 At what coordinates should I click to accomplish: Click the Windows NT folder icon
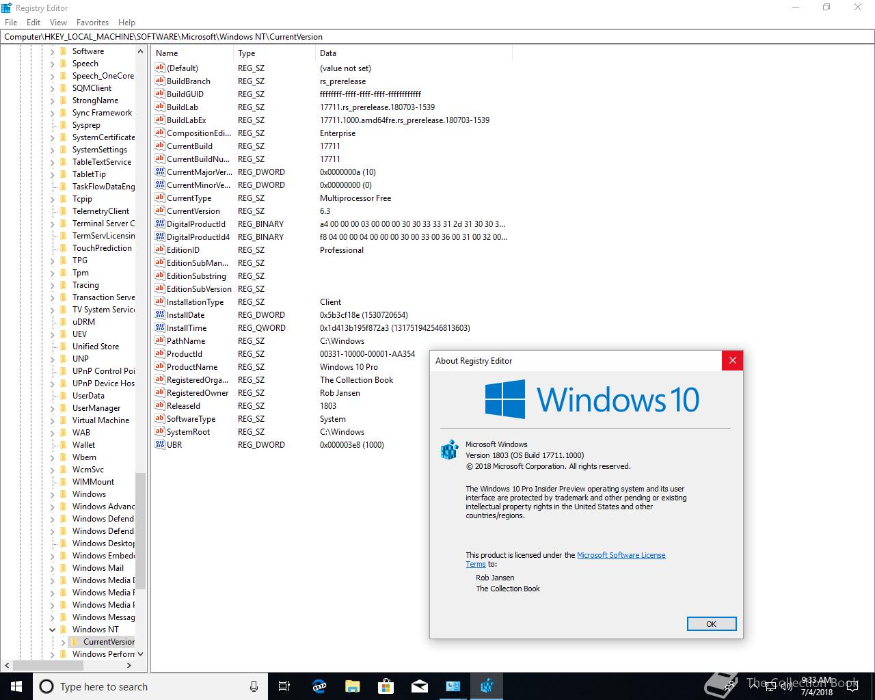point(64,630)
